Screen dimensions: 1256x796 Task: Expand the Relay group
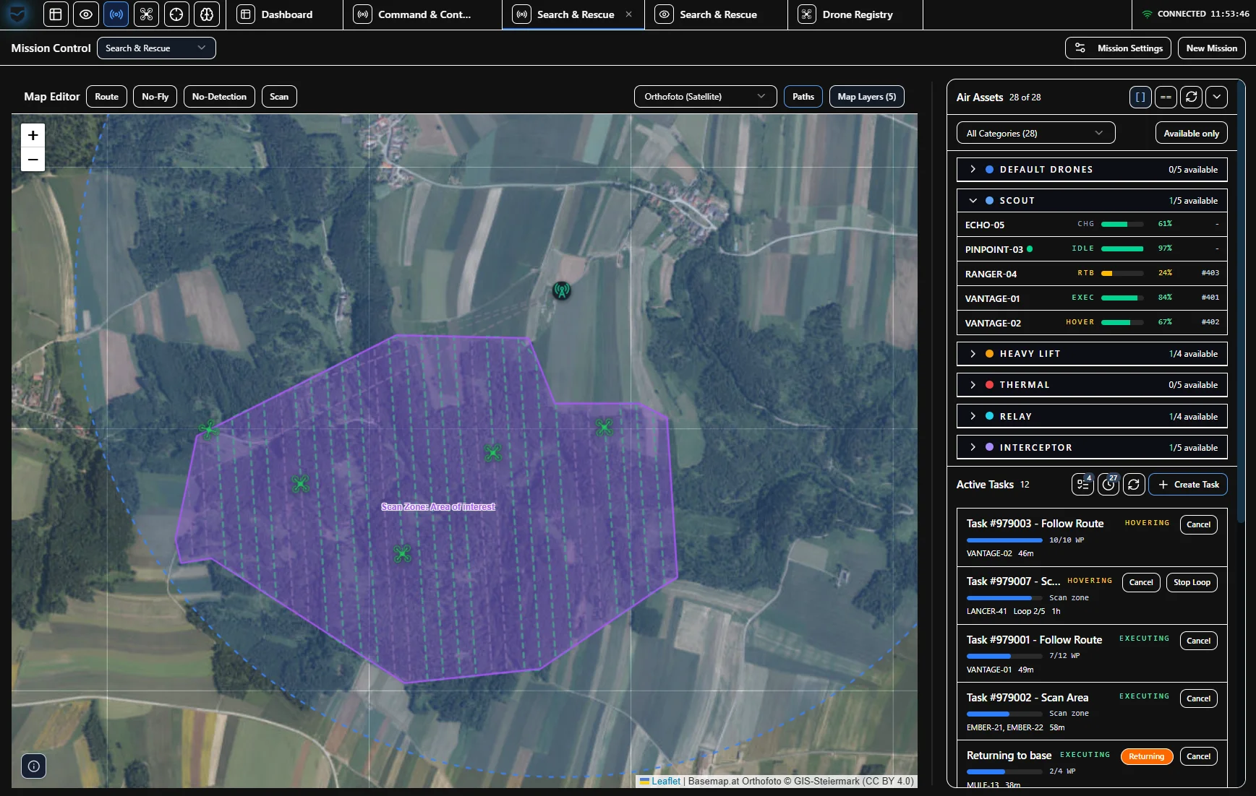tap(1092, 417)
